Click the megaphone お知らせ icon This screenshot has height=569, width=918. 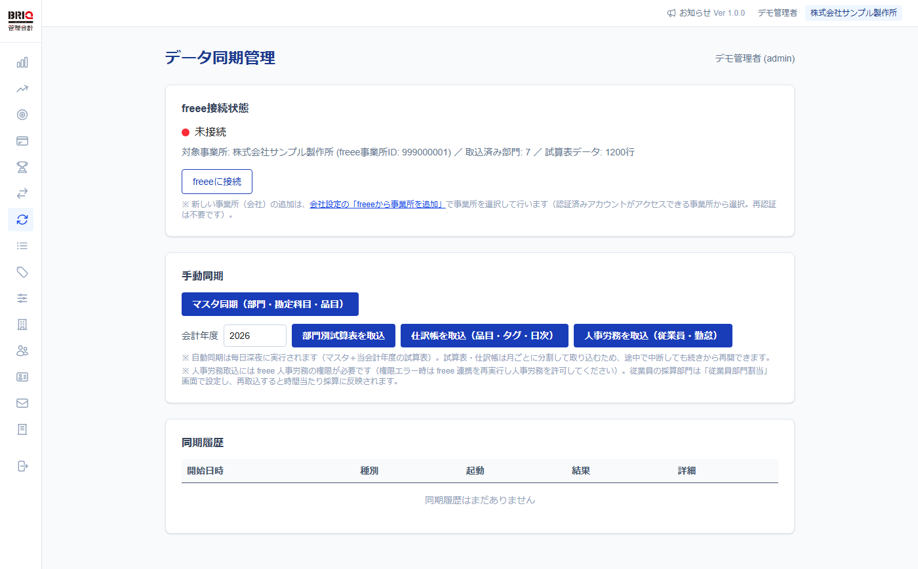(671, 13)
